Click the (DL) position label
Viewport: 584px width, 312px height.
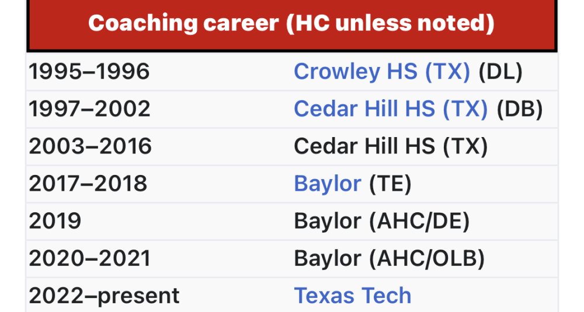pos(500,71)
